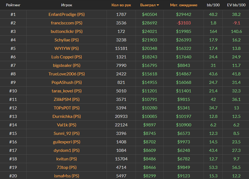This screenshot has height=179, width=249.
Task: Sort by EV bb/100 header
Action: [x=236, y=5]
